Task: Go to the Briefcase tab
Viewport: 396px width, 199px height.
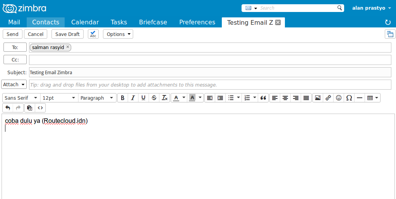Action: [153, 22]
